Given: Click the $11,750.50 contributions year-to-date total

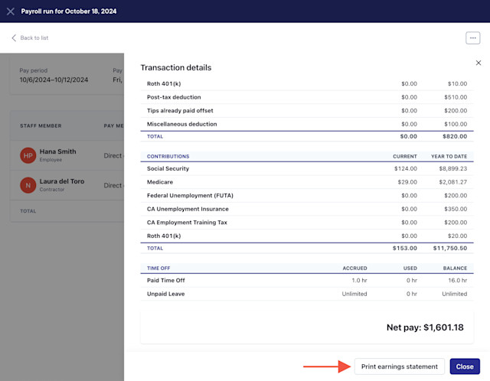Looking at the screenshot, I should [449, 249].
